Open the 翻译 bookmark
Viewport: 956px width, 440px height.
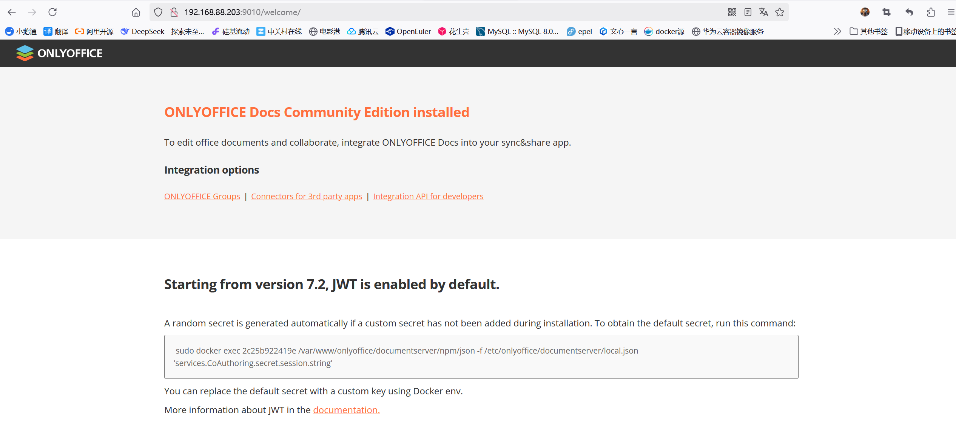tap(56, 31)
